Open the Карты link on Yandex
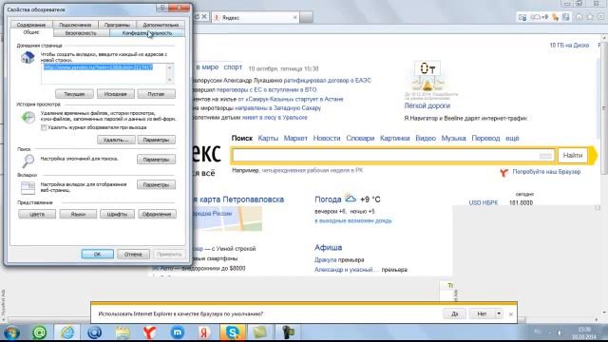Screen dimensions: 608x342 (268, 138)
